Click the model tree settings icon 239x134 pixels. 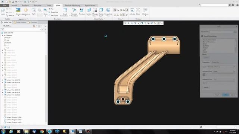point(34,26)
